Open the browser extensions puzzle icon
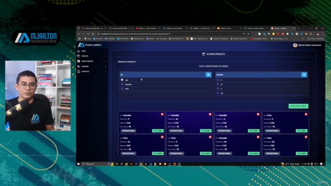This screenshot has height=186, width=331. pos(311,34)
